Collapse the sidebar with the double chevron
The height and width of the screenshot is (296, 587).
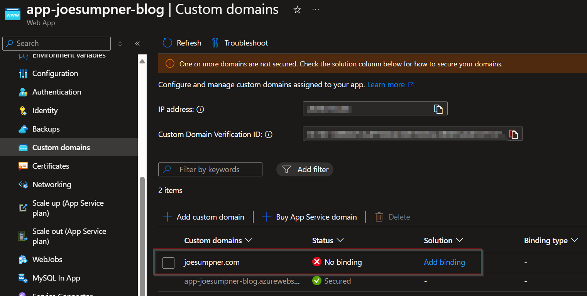click(137, 44)
